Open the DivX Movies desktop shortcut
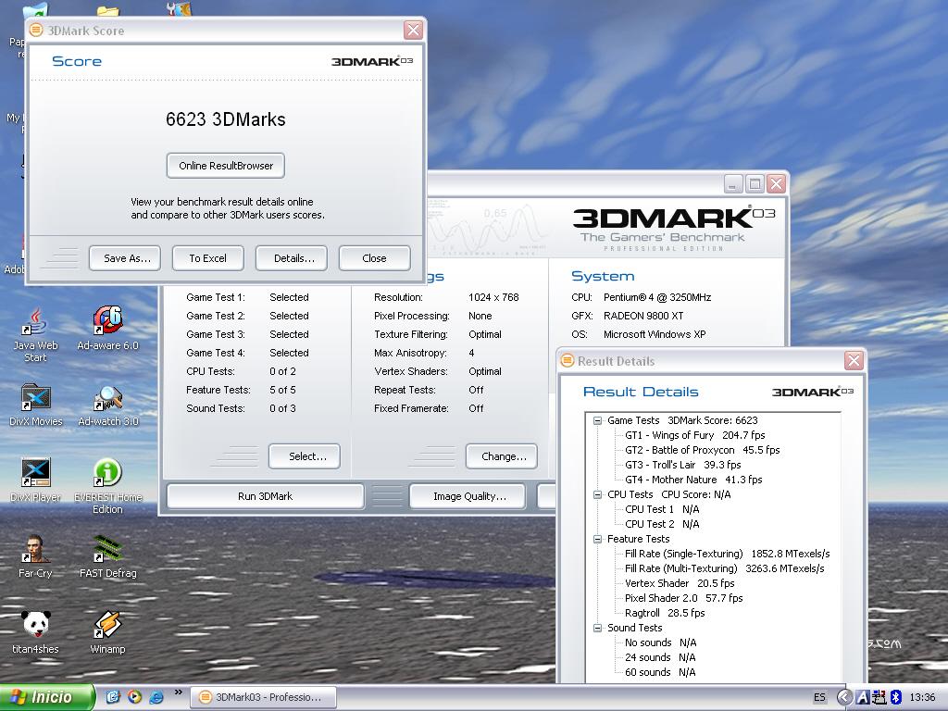Viewport: 948px width, 711px height. click(x=35, y=398)
